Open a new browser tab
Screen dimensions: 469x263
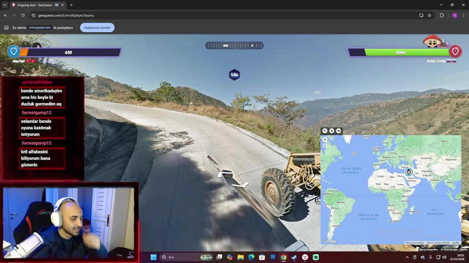71,5
